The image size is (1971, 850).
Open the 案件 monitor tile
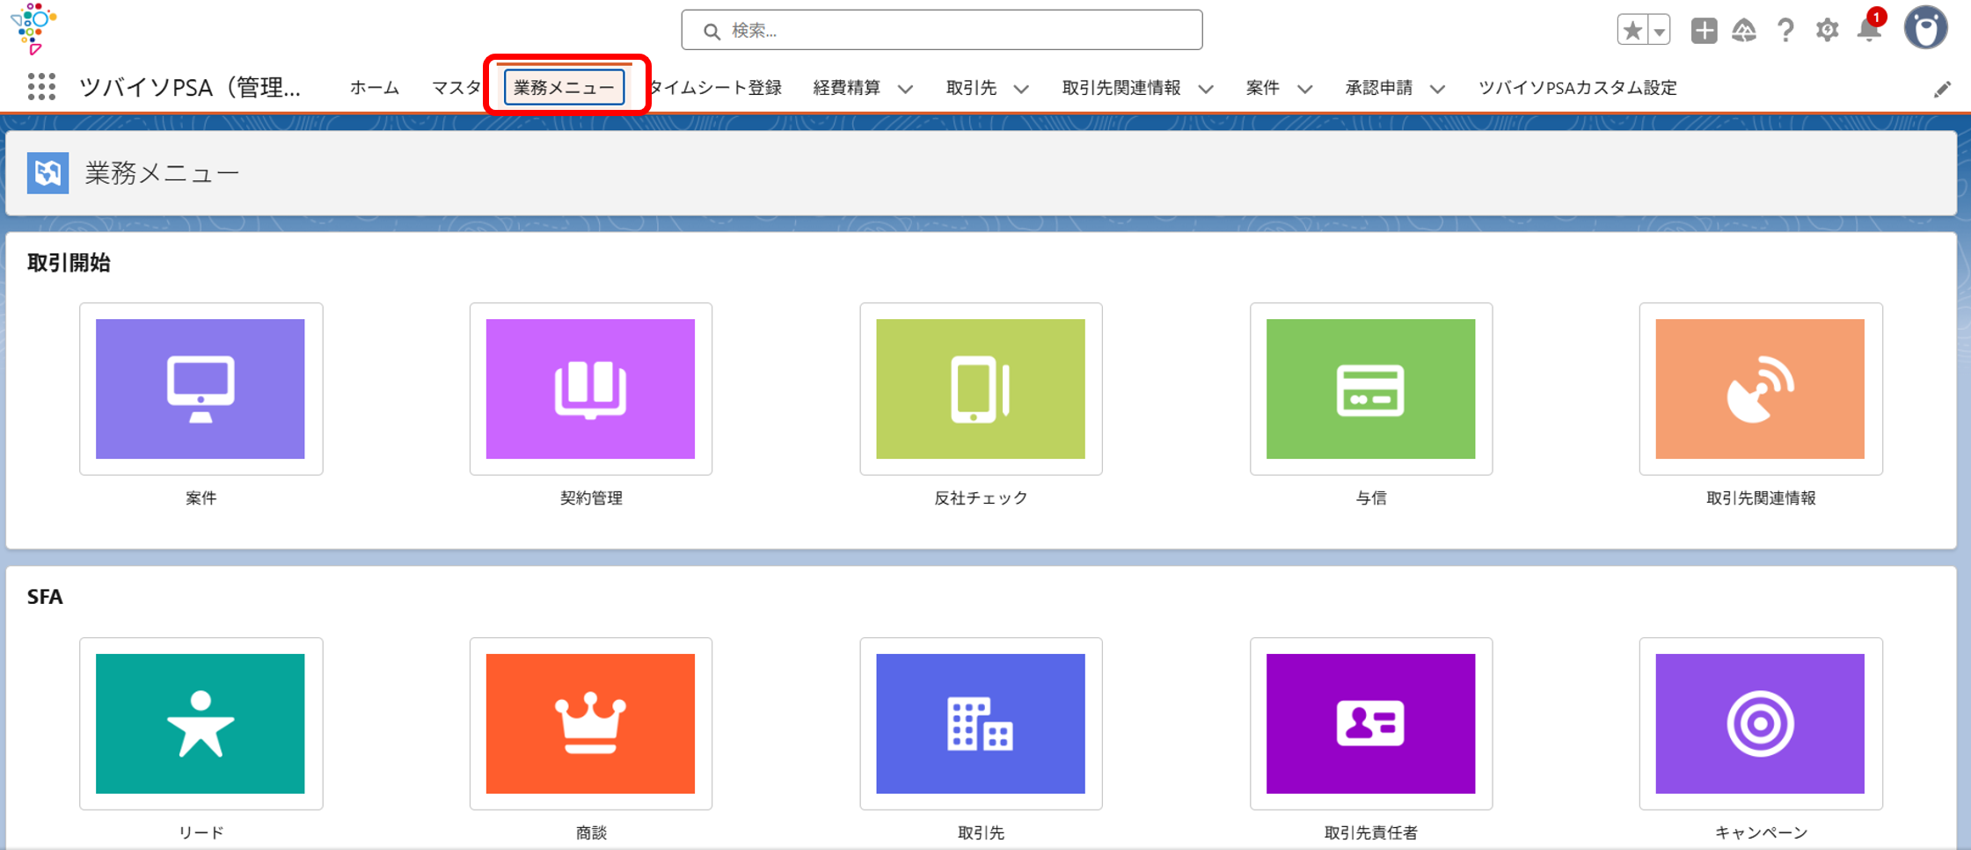pyautogui.click(x=201, y=389)
